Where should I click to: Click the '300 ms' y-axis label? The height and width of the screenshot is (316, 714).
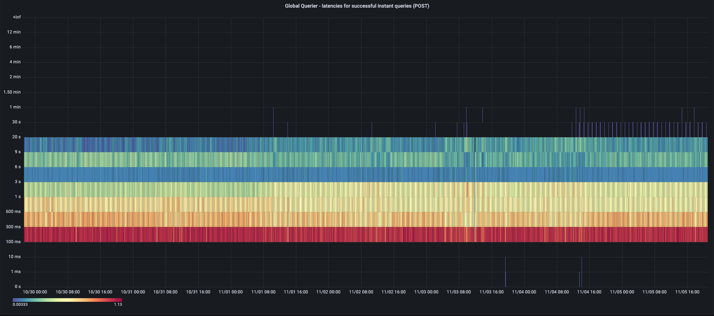pos(13,227)
